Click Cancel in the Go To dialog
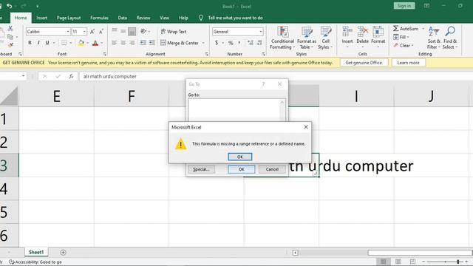Viewport: 473px width, 266px height. coord(272,169)
